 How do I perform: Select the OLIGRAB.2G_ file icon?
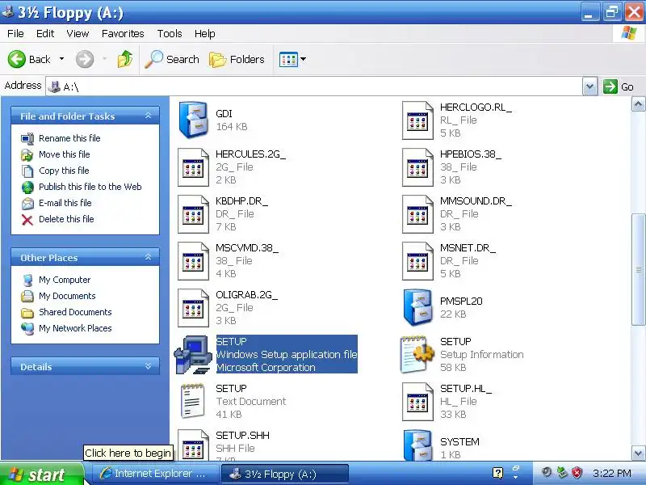[x=193, y=308]
